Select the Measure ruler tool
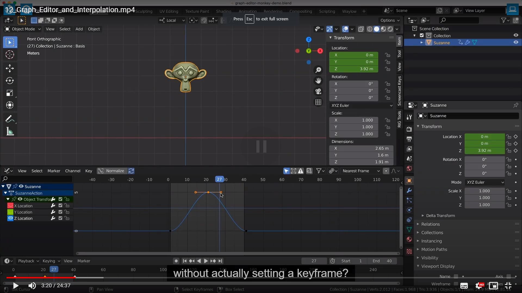This screenshot has height=293, width=522. [x=10, y=132]
